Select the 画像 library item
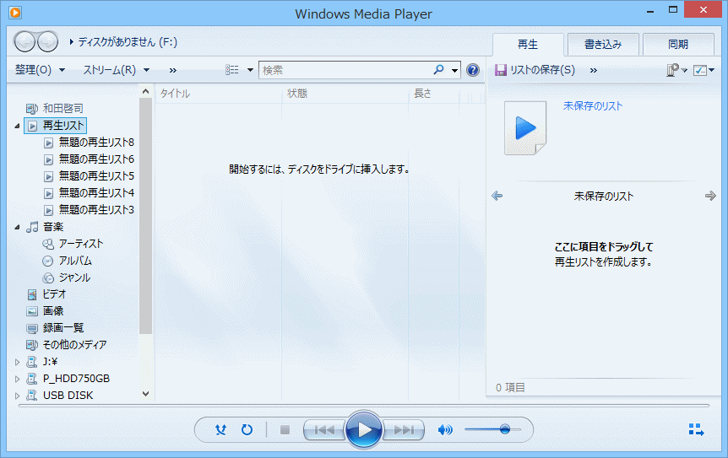 [x=45, y=311]
